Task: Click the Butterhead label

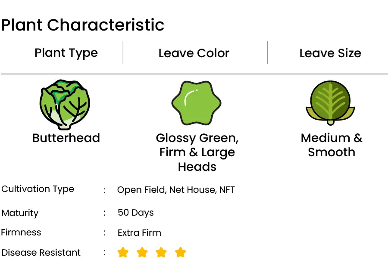Action: (66, 138)
